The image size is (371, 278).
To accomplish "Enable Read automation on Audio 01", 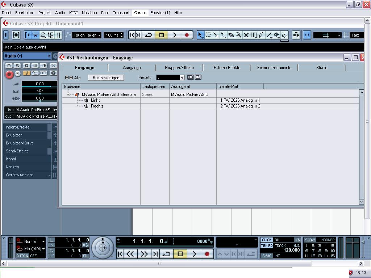I will coord(27,66).
